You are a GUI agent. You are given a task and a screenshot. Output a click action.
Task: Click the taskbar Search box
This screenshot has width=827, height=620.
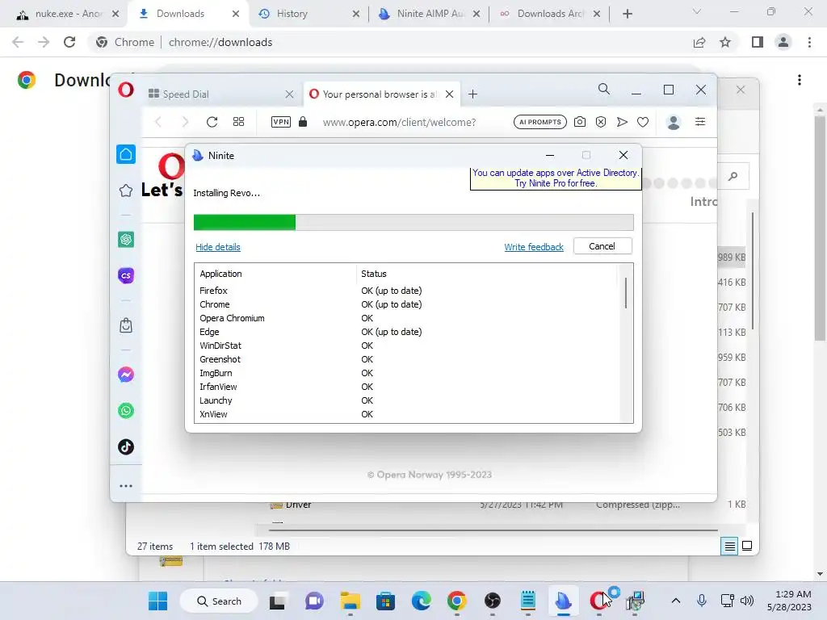[219, 601]
